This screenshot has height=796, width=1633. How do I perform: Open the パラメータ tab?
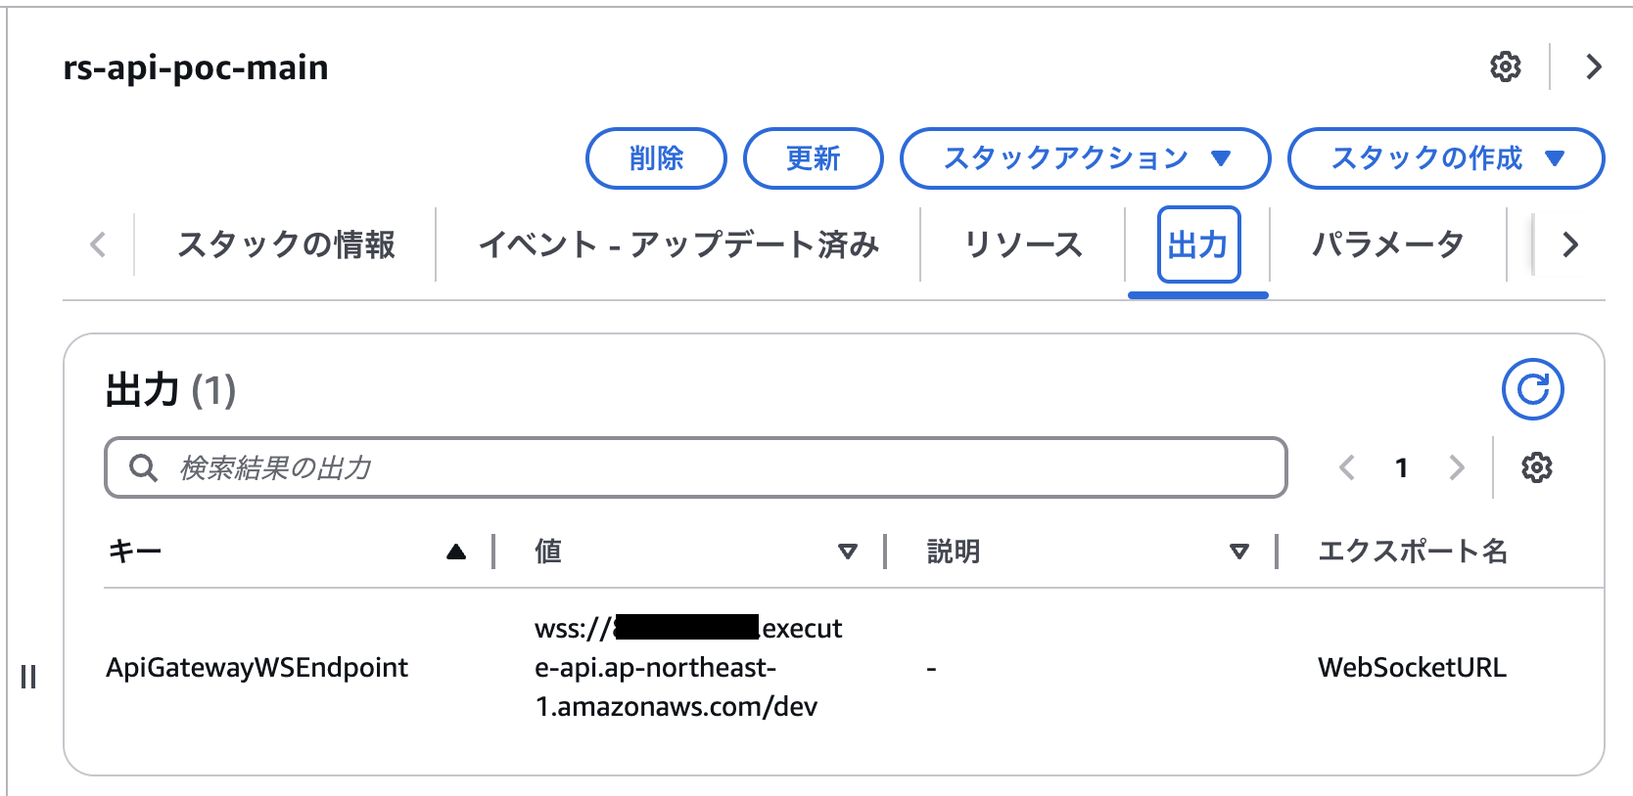coord(1386,244)
